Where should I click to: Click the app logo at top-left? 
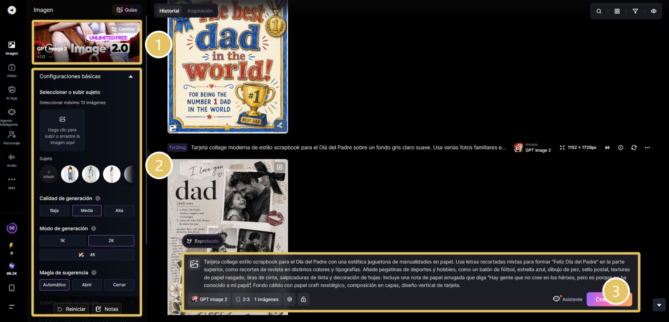pyautogui.click(x=12, y=10)
